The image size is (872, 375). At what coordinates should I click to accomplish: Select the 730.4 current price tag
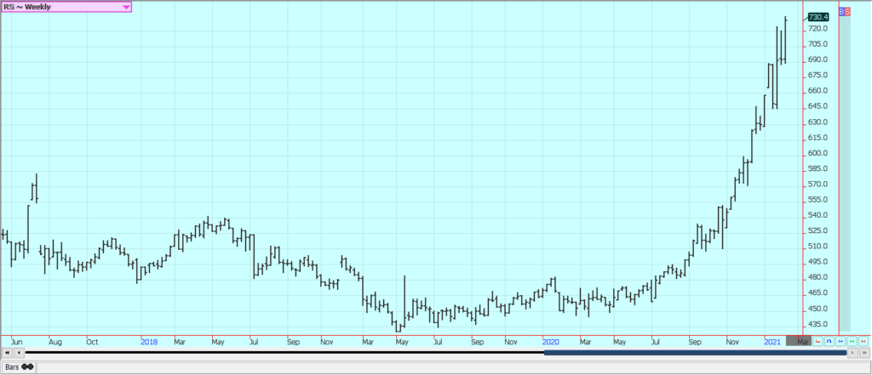point(818,17)
